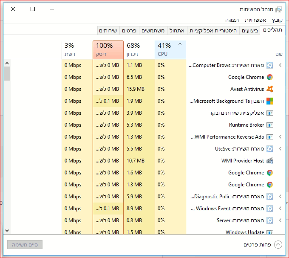289x258 pixels.
Task: Click the 15.9 MB memory value
Action: pyautogui.click(x=136, y=89)
